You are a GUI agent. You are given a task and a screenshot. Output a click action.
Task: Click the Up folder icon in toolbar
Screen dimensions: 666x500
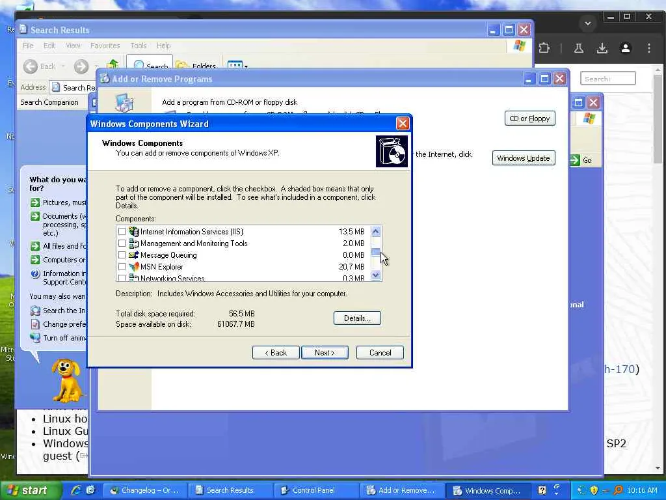(113, 64)
